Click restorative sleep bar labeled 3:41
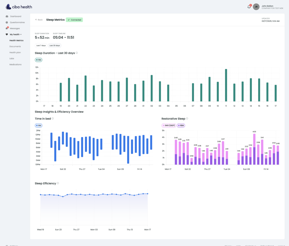Screen dimensions: 289x246 262,152
